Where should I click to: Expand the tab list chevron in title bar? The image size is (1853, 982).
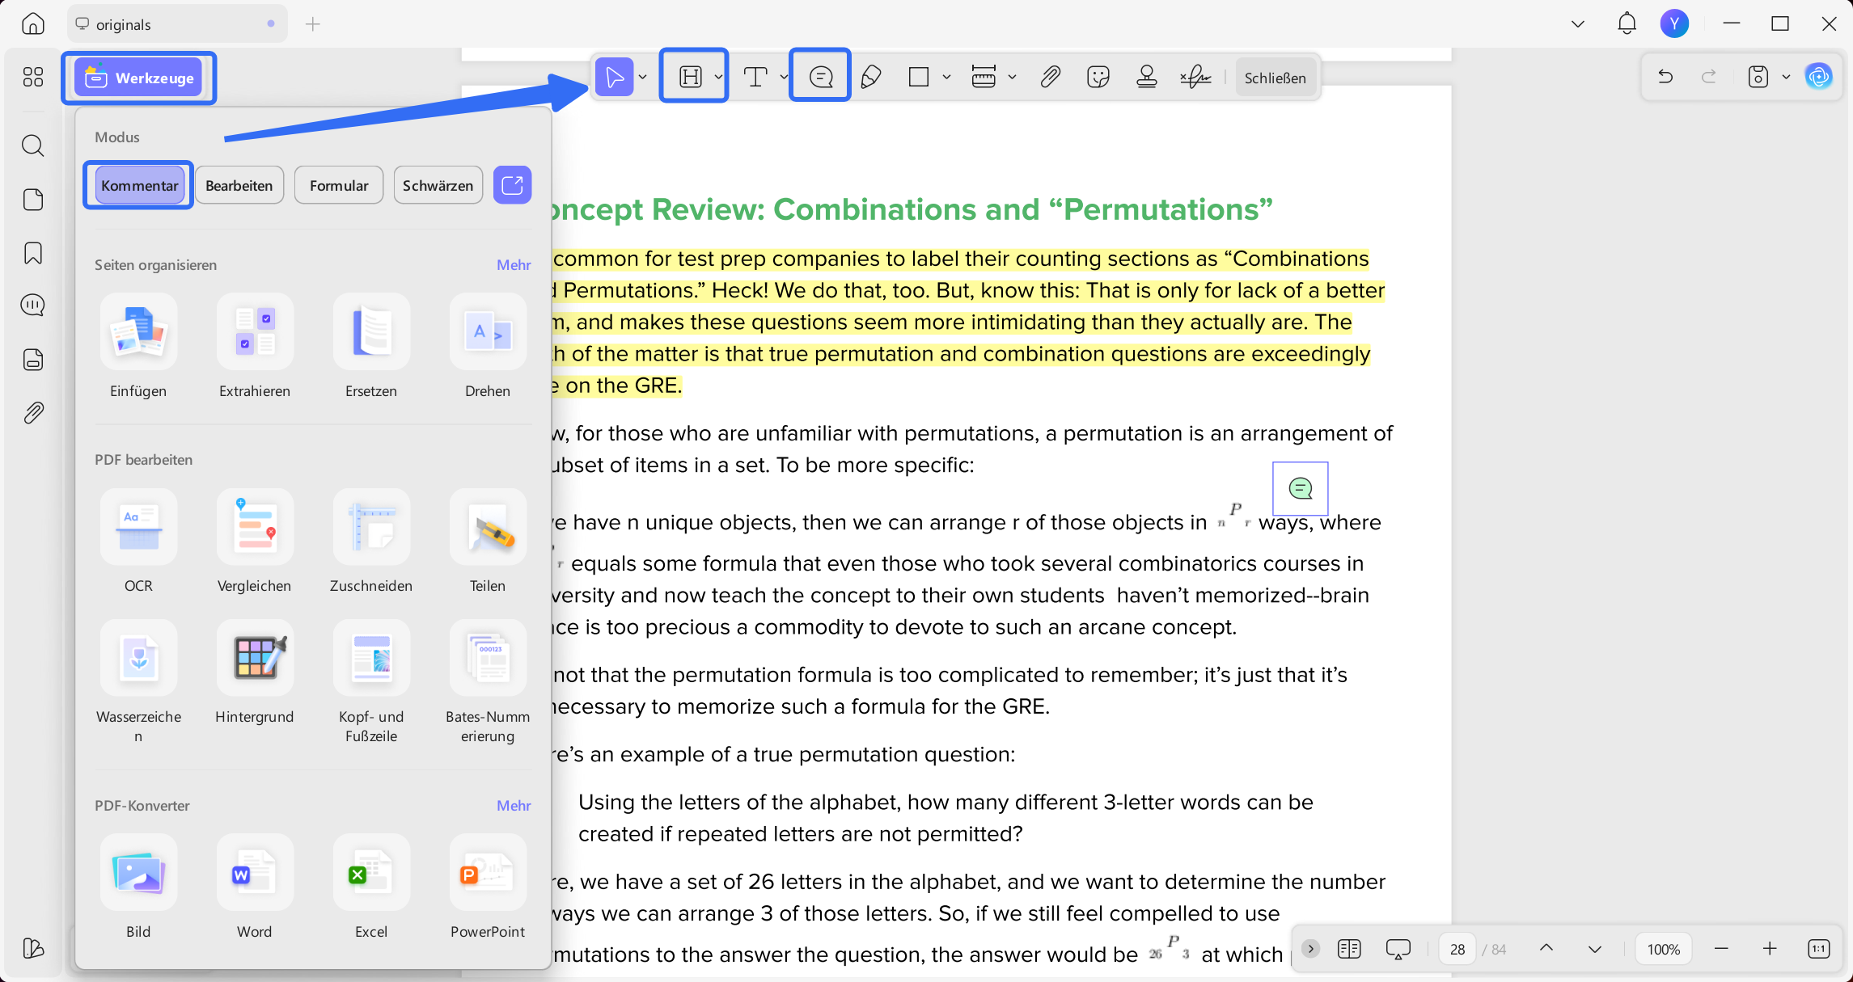1577,24
